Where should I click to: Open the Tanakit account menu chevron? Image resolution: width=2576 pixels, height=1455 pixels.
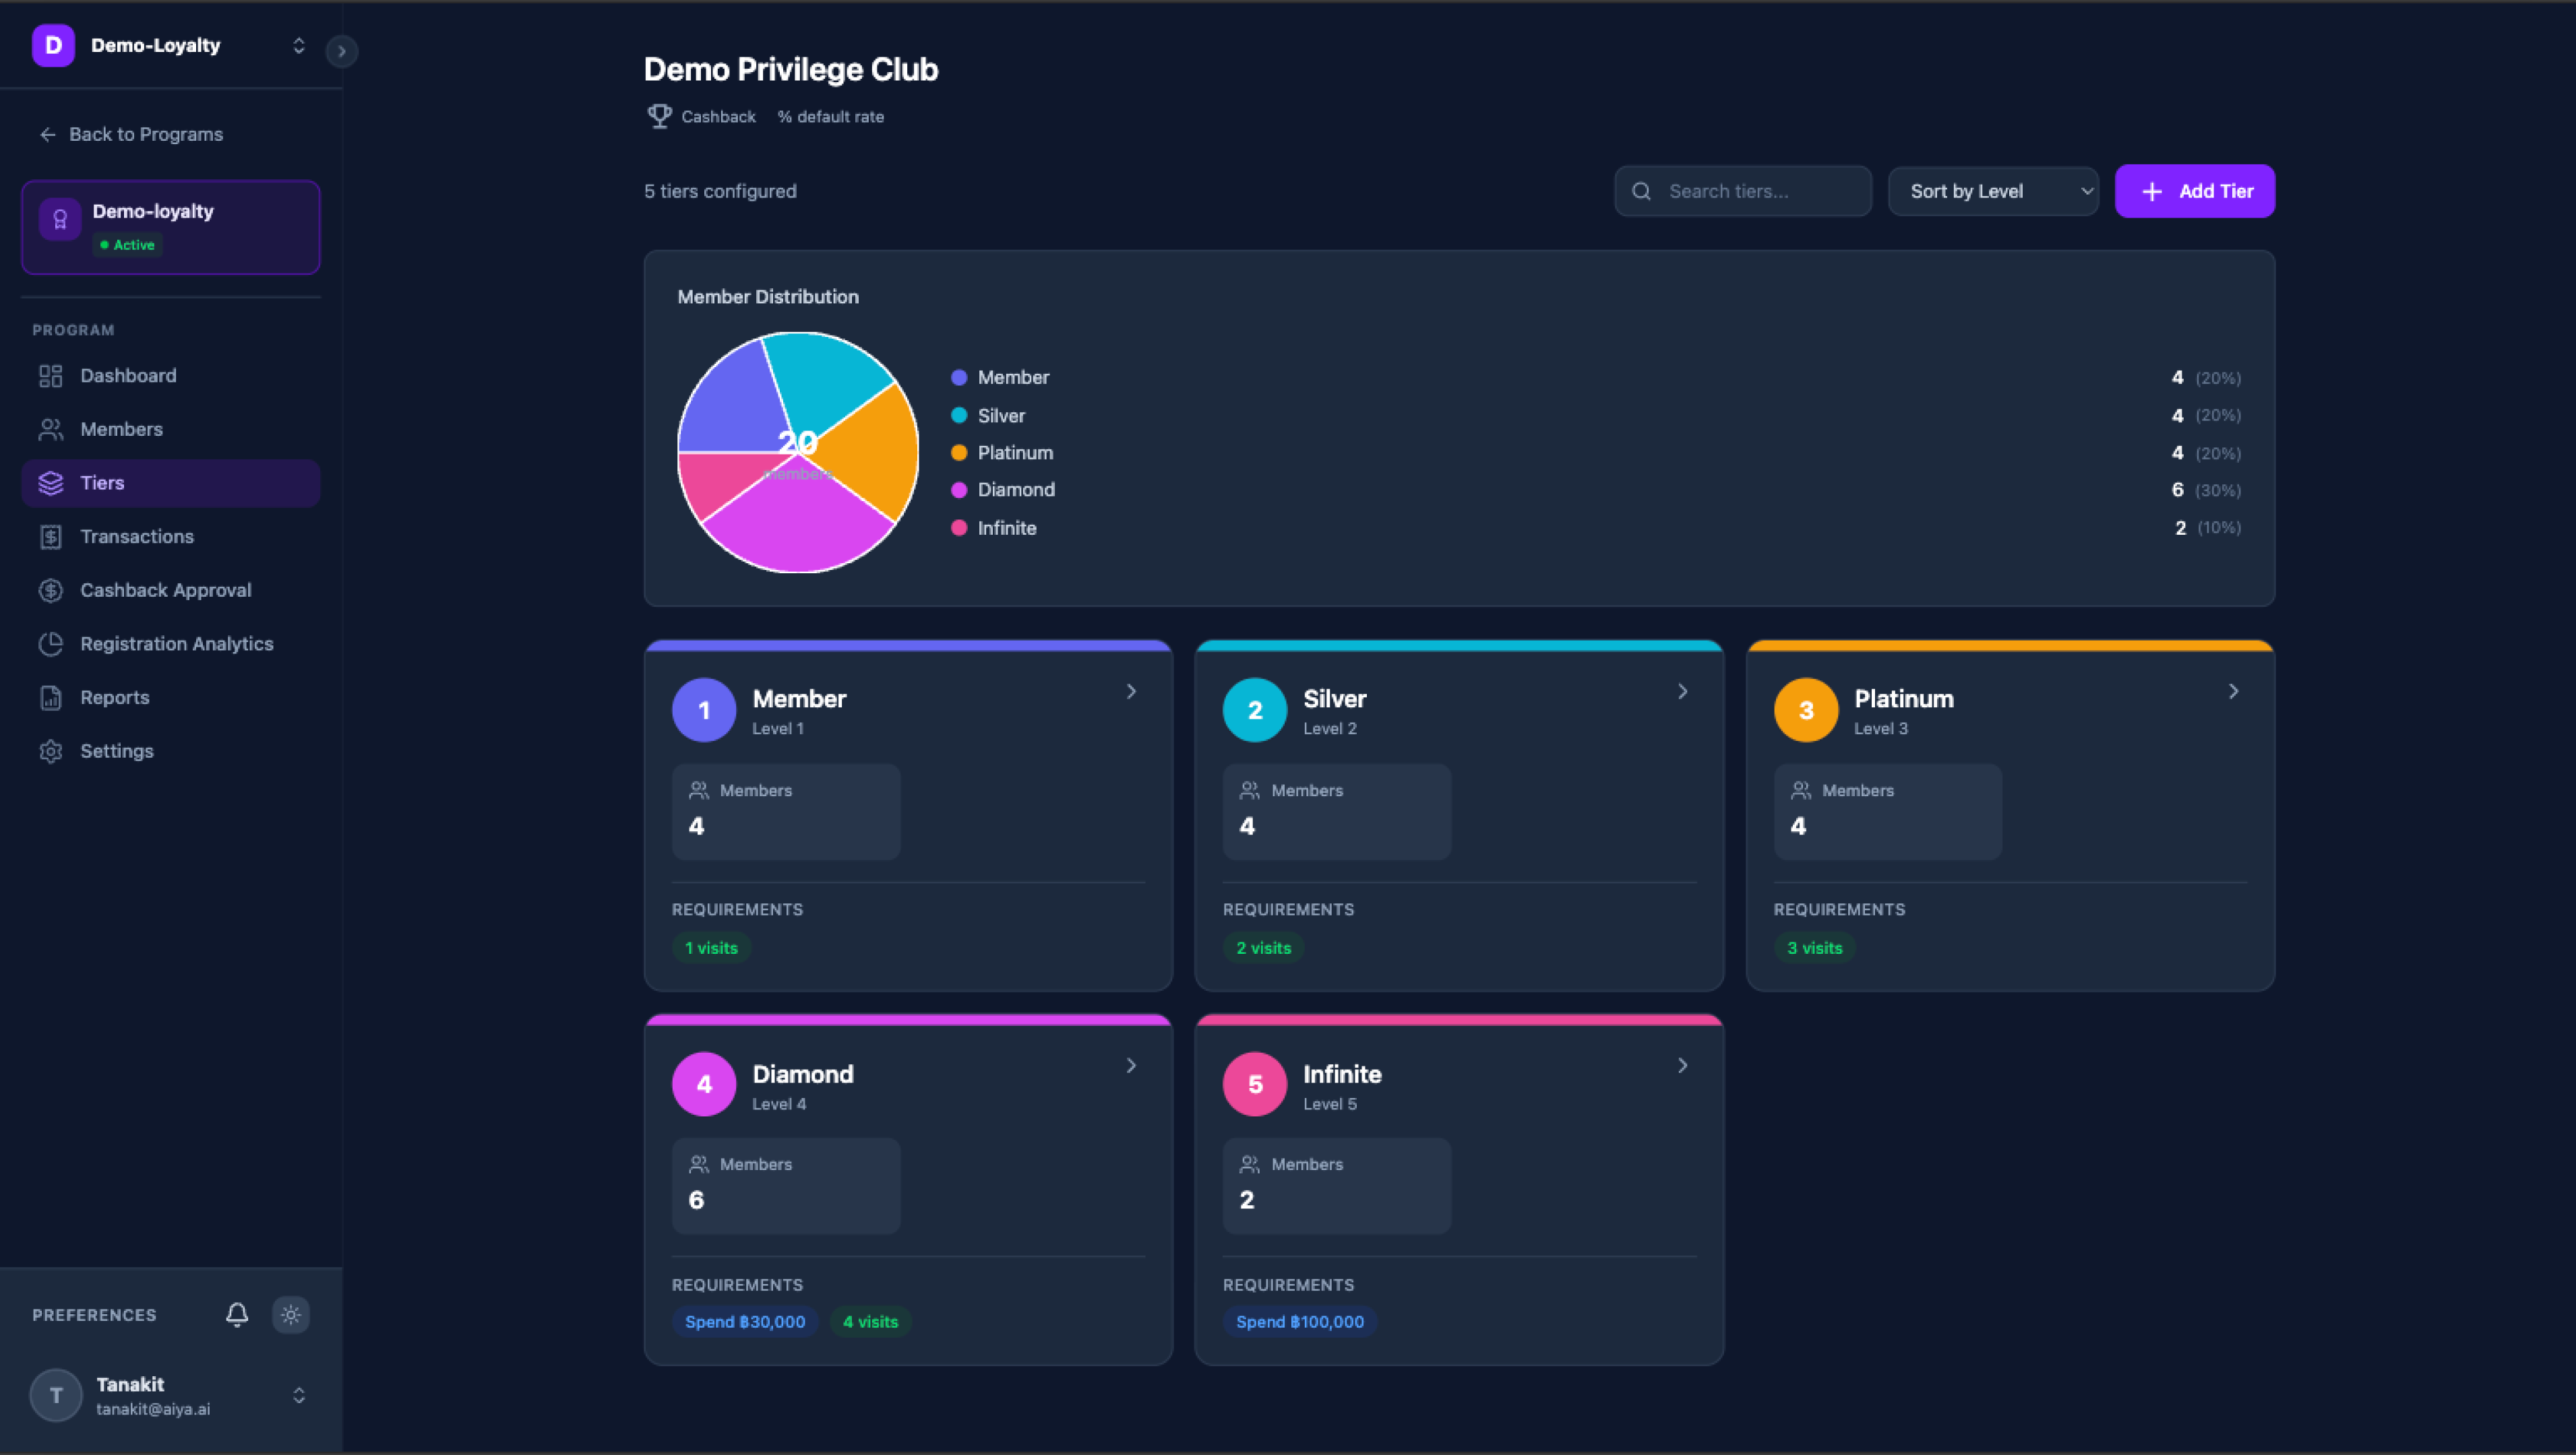(x=298, y=1395)
